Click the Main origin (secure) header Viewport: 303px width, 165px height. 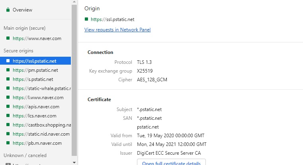(x=25, y=28)
